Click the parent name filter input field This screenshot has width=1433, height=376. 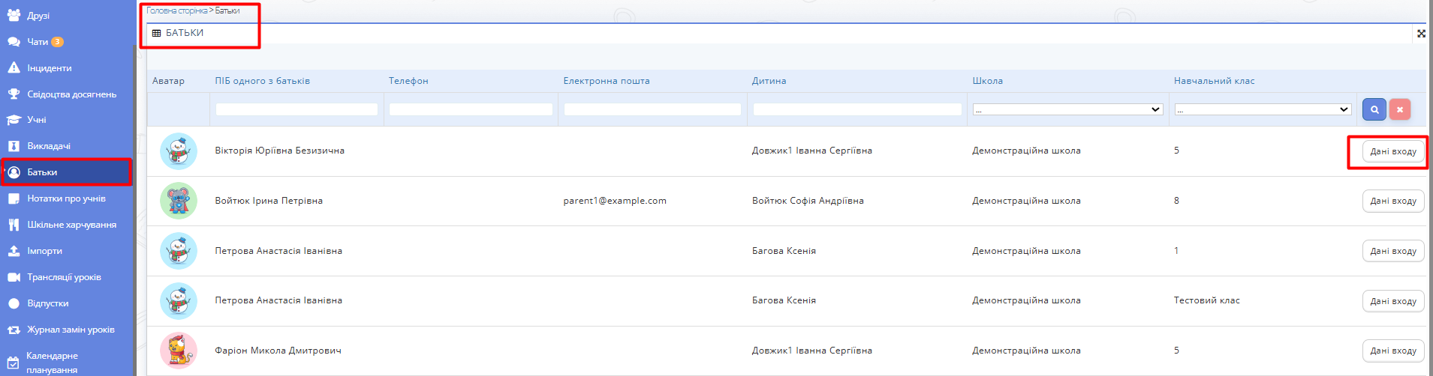pos(297,109)
